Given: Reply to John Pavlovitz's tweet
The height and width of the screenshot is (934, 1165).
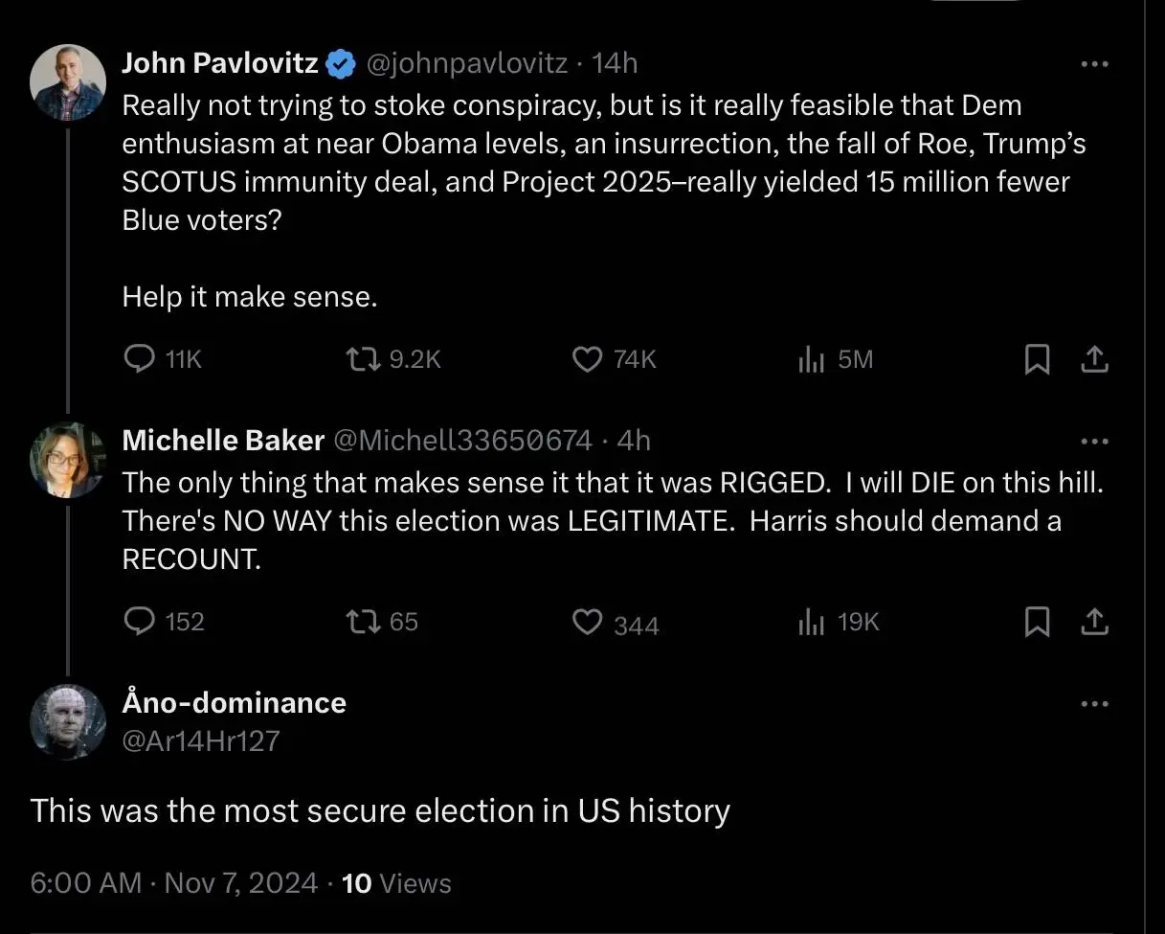Looking at the screenshot, I should (141, 359).
